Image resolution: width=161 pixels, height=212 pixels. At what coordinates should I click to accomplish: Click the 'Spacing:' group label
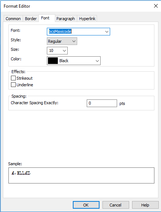coord(19,96)
